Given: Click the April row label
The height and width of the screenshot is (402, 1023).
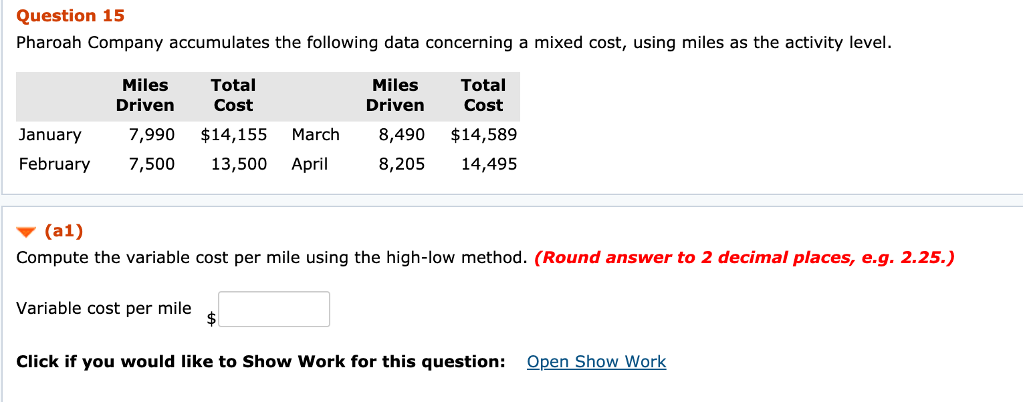Looking at the screenshot, I should point(309,164).
